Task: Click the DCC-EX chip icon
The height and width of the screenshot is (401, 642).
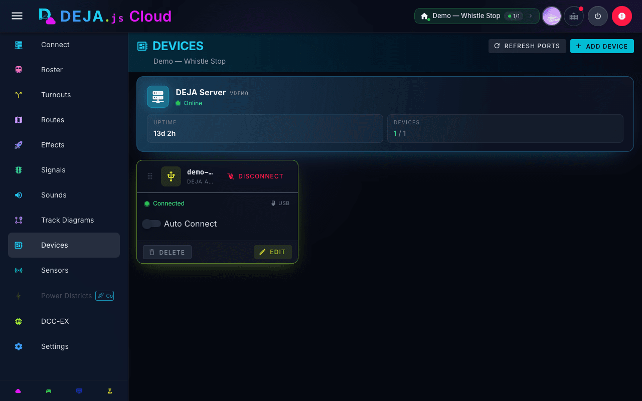Action: coord(19,321)
